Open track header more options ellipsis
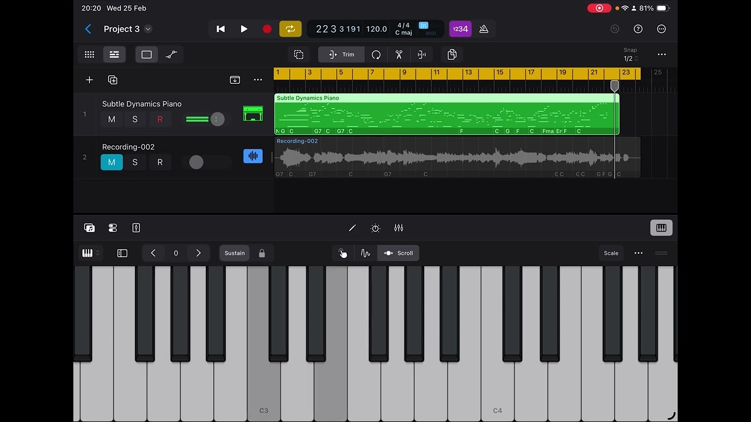 [x=258, y=80]
